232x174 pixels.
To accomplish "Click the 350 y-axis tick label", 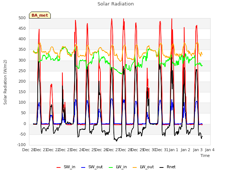I will pyautogui.click(x=22, y=50).
